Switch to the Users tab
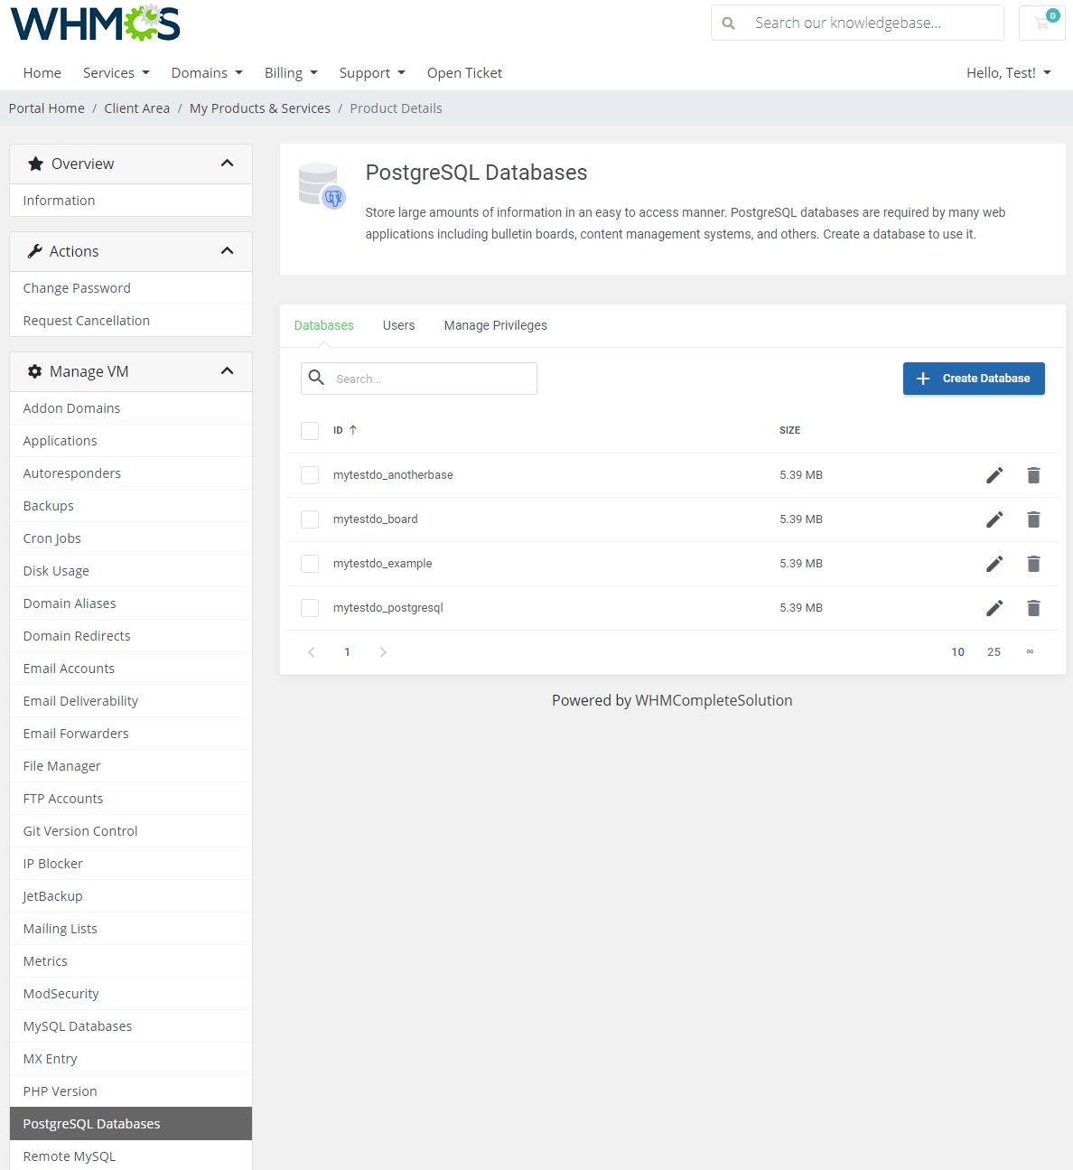 coord(398,325)
